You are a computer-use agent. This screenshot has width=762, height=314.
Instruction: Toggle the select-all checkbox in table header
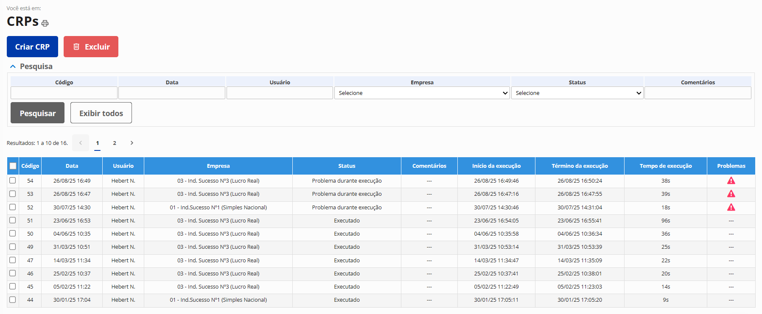[x=13, y=166]
